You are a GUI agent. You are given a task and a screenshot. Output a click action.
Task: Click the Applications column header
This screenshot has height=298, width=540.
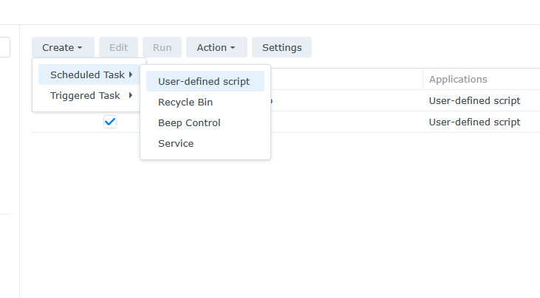(458, 80)
